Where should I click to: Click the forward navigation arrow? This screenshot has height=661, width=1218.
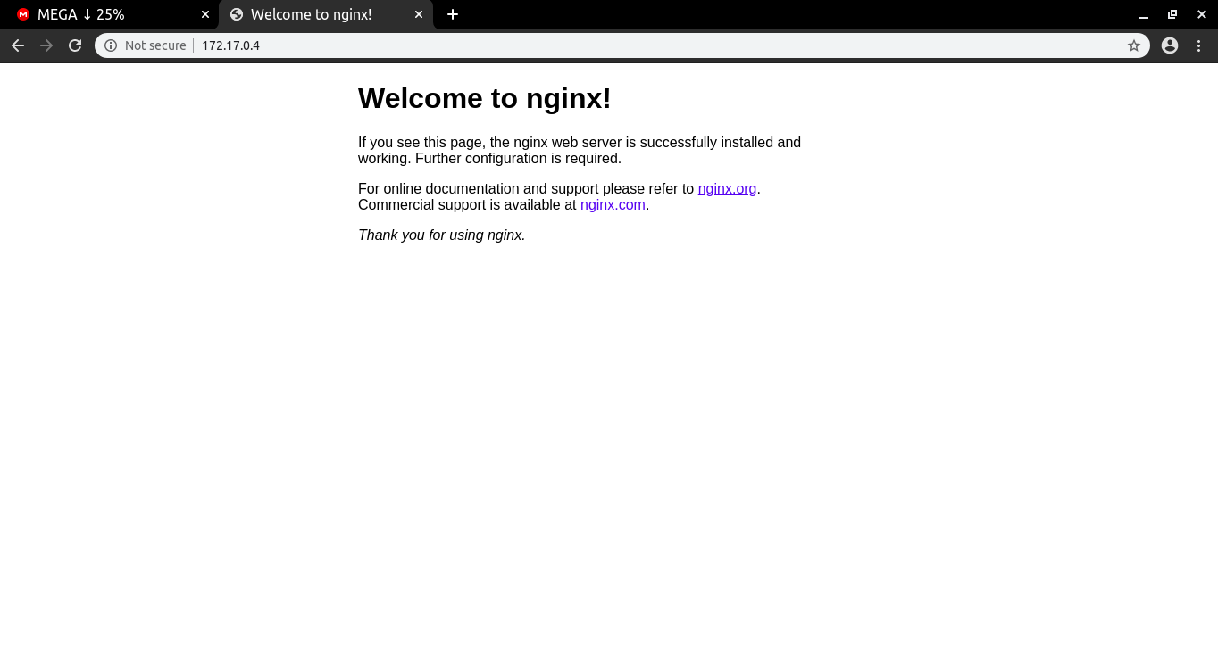point(46,45)
